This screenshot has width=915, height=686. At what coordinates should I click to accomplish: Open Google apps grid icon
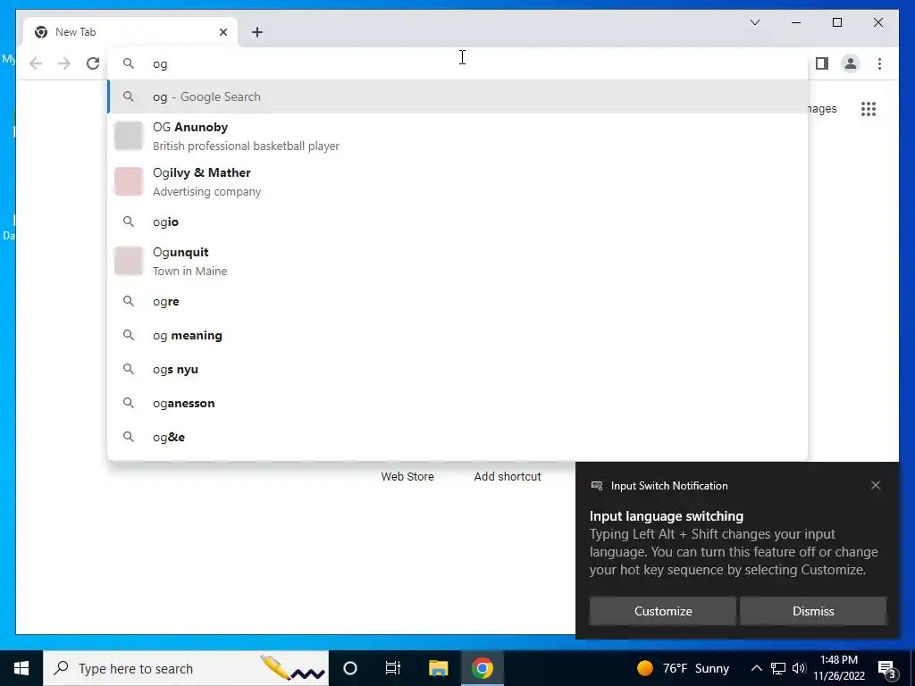point(869,109)
